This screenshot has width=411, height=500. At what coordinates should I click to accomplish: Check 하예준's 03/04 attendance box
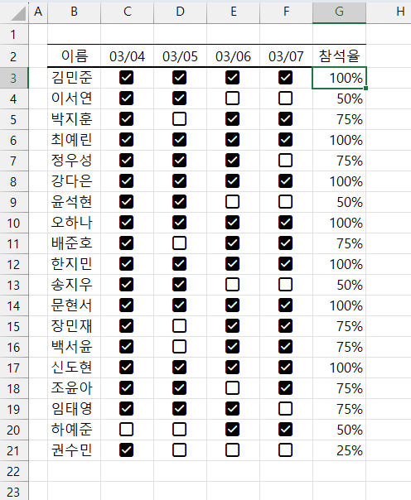(126, 430)
